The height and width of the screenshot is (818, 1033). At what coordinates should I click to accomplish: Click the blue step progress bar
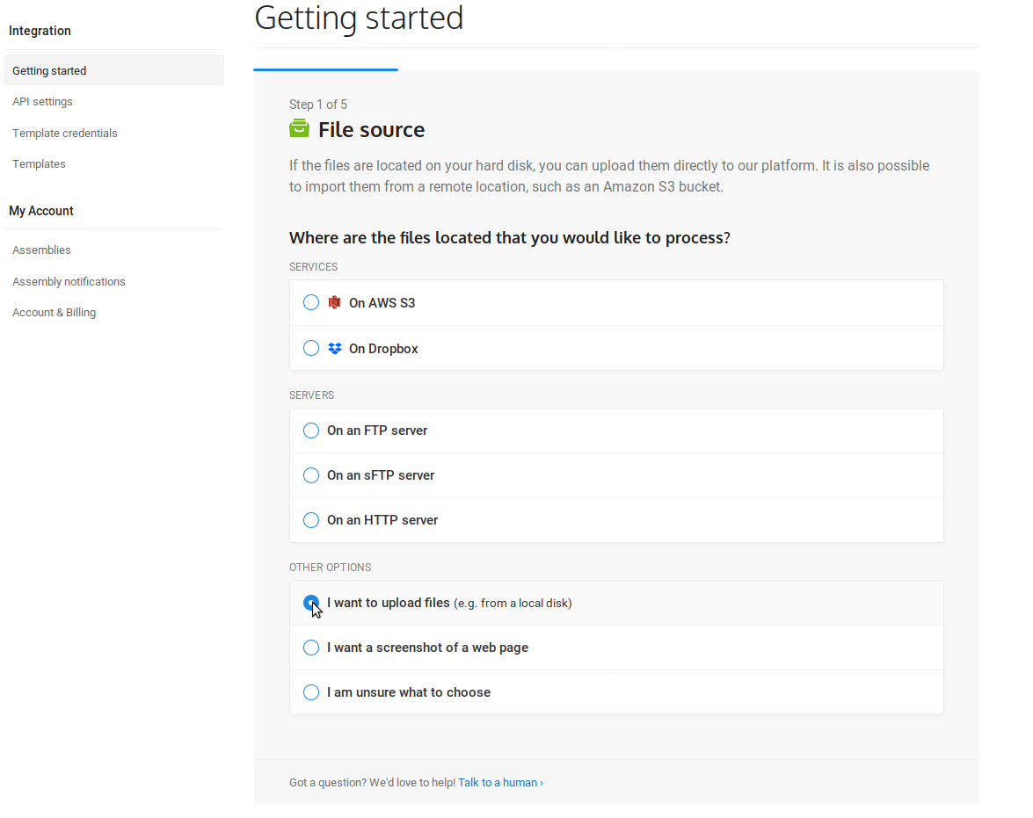click(x=325, y=69)
